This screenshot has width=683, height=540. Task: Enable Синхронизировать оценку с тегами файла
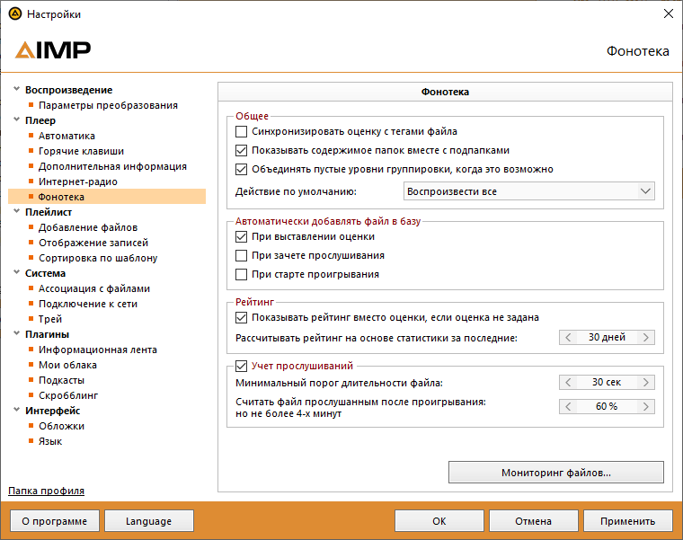(x=241, y=131)
